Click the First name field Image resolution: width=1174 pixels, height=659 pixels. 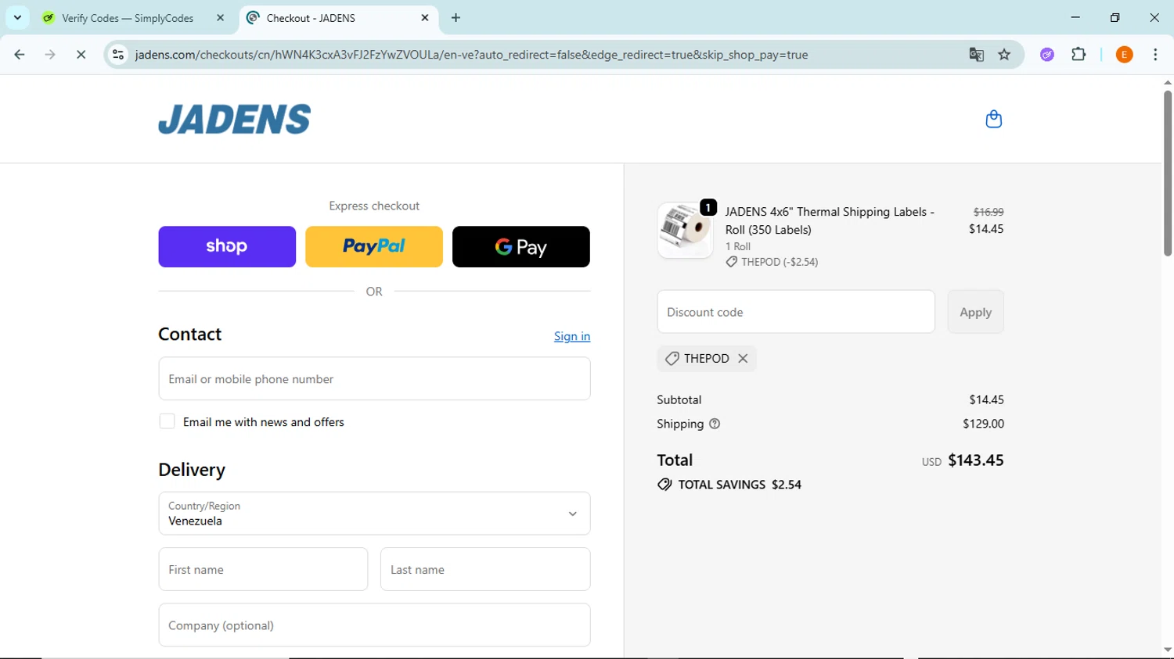click(x=263, y=569)
